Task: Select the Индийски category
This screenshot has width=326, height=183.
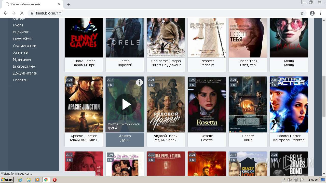Action: [x=21, y=32]
